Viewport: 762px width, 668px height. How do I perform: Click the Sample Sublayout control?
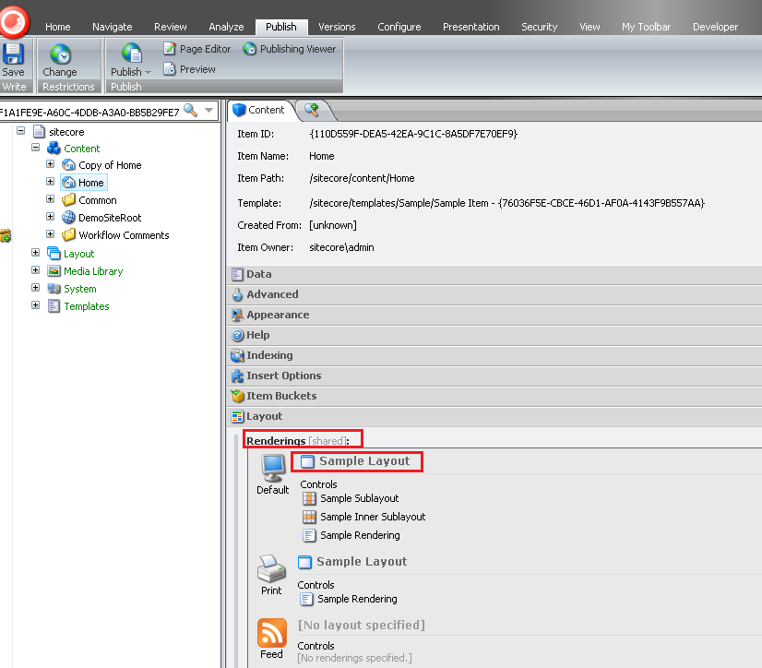pos(351,498)
